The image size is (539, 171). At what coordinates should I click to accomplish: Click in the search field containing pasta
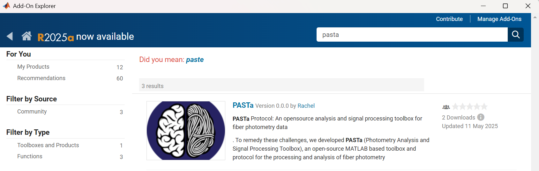(412, 34)
